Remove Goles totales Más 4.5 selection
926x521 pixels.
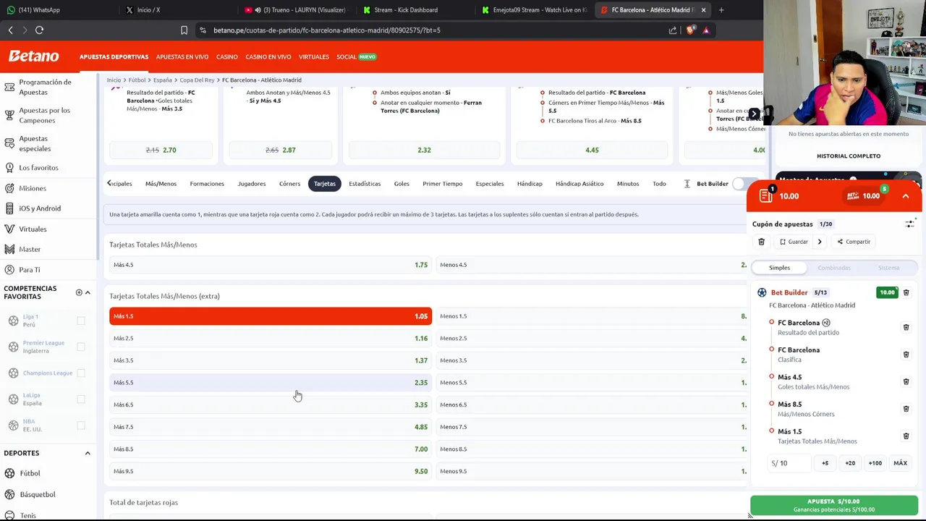click(x=906, y=381)
